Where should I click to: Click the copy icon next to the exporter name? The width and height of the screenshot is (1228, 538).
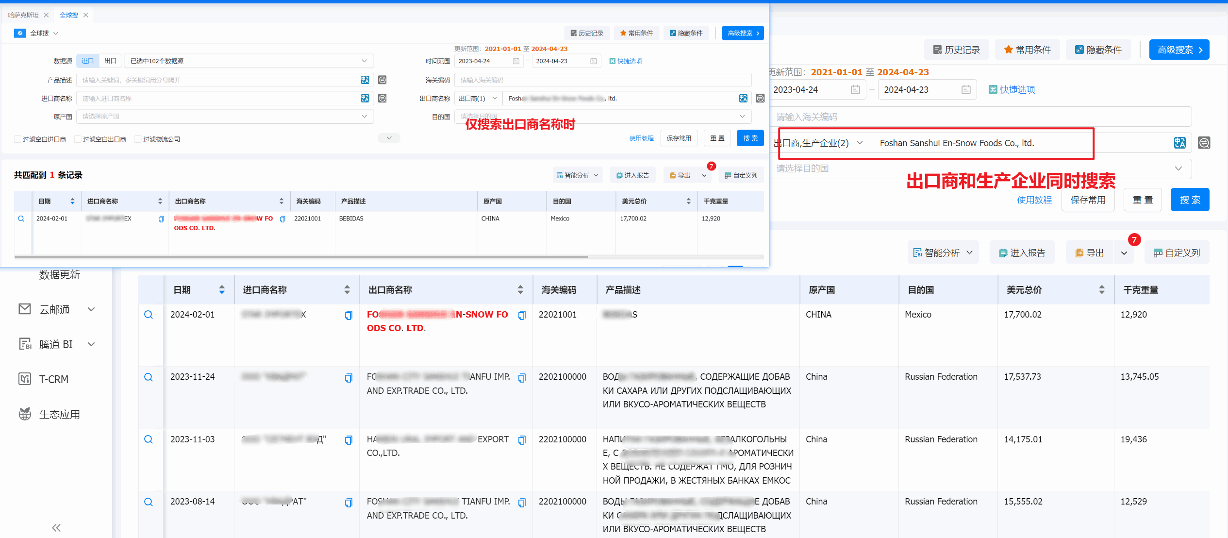(282, 219)
